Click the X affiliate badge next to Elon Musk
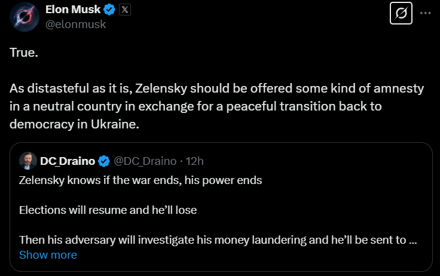This screenshot has width=440, height=276. click(x=124, y=10)
